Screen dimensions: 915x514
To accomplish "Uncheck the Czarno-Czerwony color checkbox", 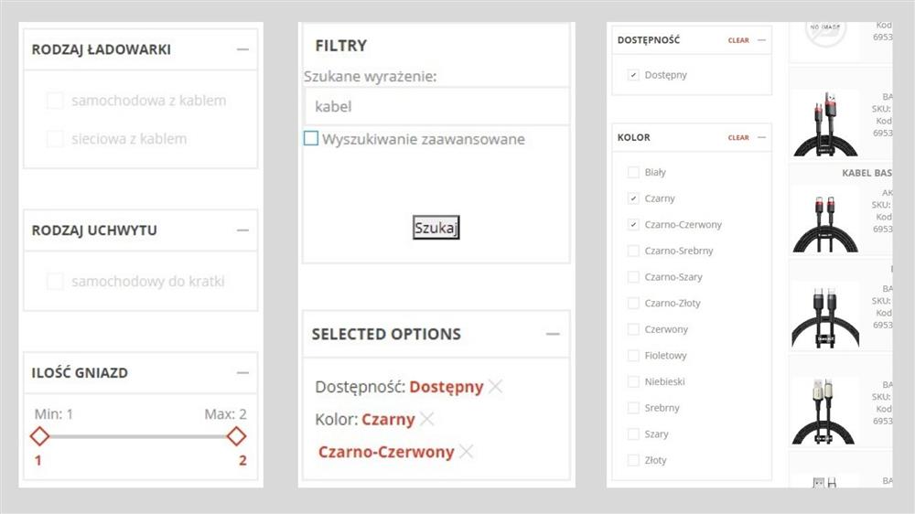I will pyautogui.click(x=633, y=225).
